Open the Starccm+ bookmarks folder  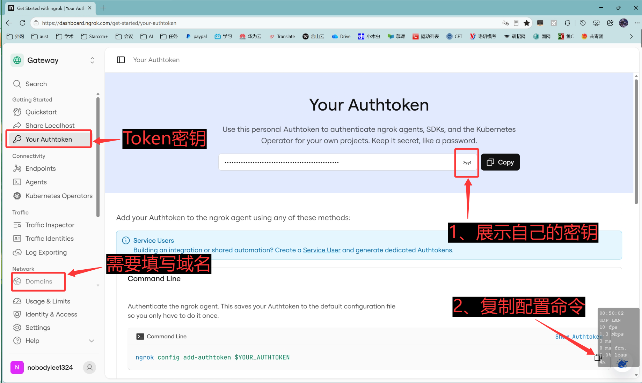94,36
